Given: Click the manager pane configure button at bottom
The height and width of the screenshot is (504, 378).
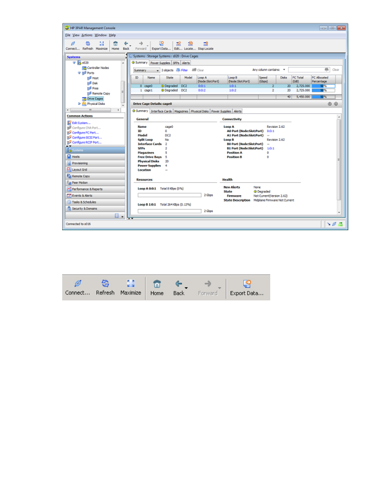Looking at the screenshot, I should (x=117, y=215).
